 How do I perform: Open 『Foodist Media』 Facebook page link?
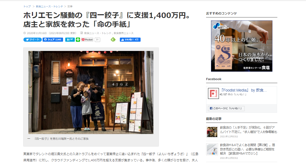tap(244, 90)
